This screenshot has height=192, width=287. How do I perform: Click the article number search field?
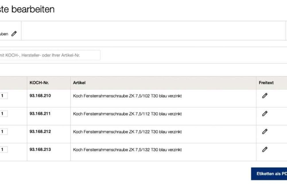click(x=50, y=55)
